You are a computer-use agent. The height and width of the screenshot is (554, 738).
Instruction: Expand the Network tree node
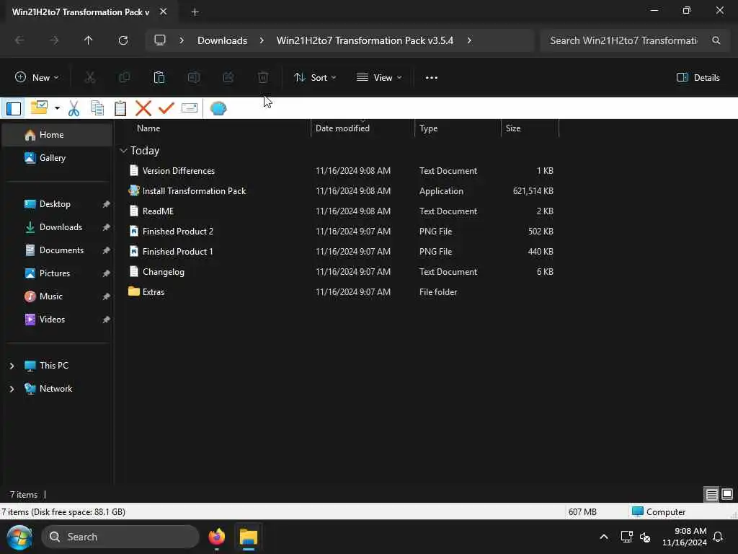tap(12, 389)
